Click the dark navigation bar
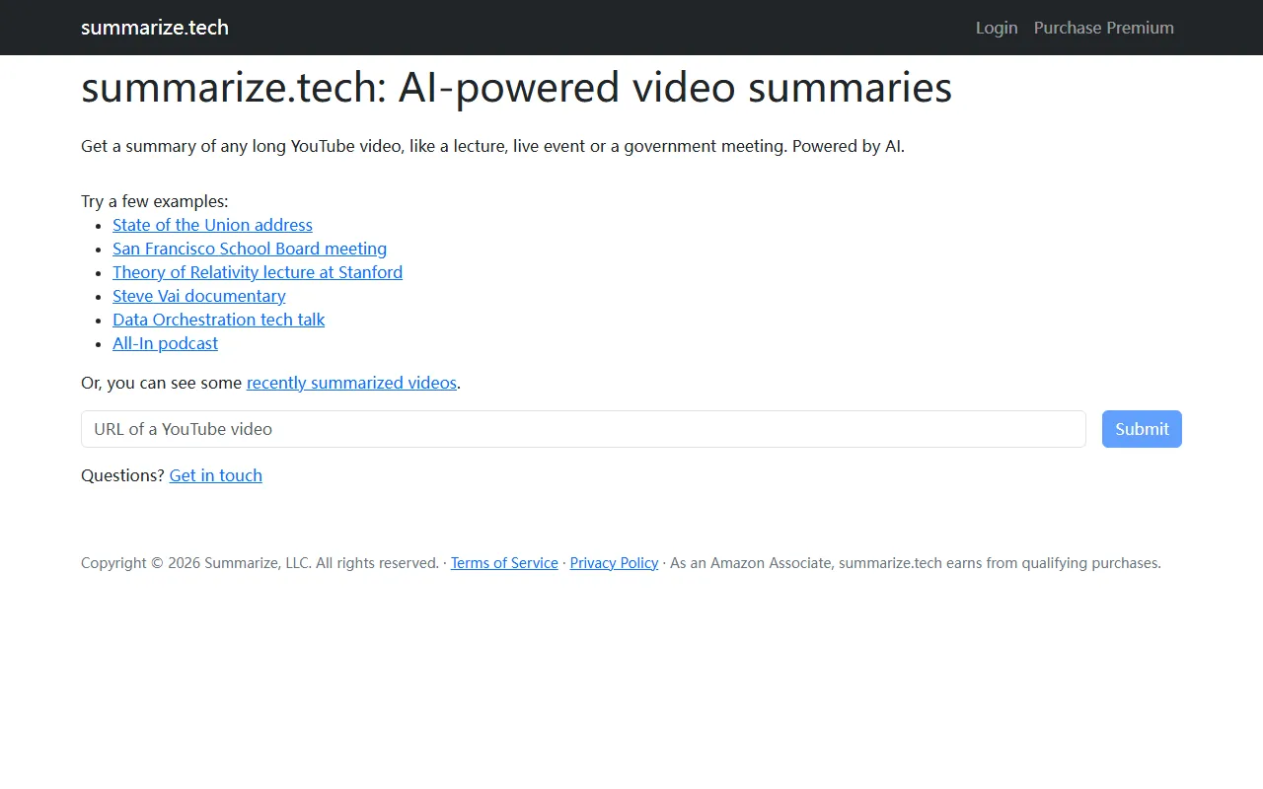Image resolution: width=1263 pixels, height=789 pixels. tap(631, 28)
